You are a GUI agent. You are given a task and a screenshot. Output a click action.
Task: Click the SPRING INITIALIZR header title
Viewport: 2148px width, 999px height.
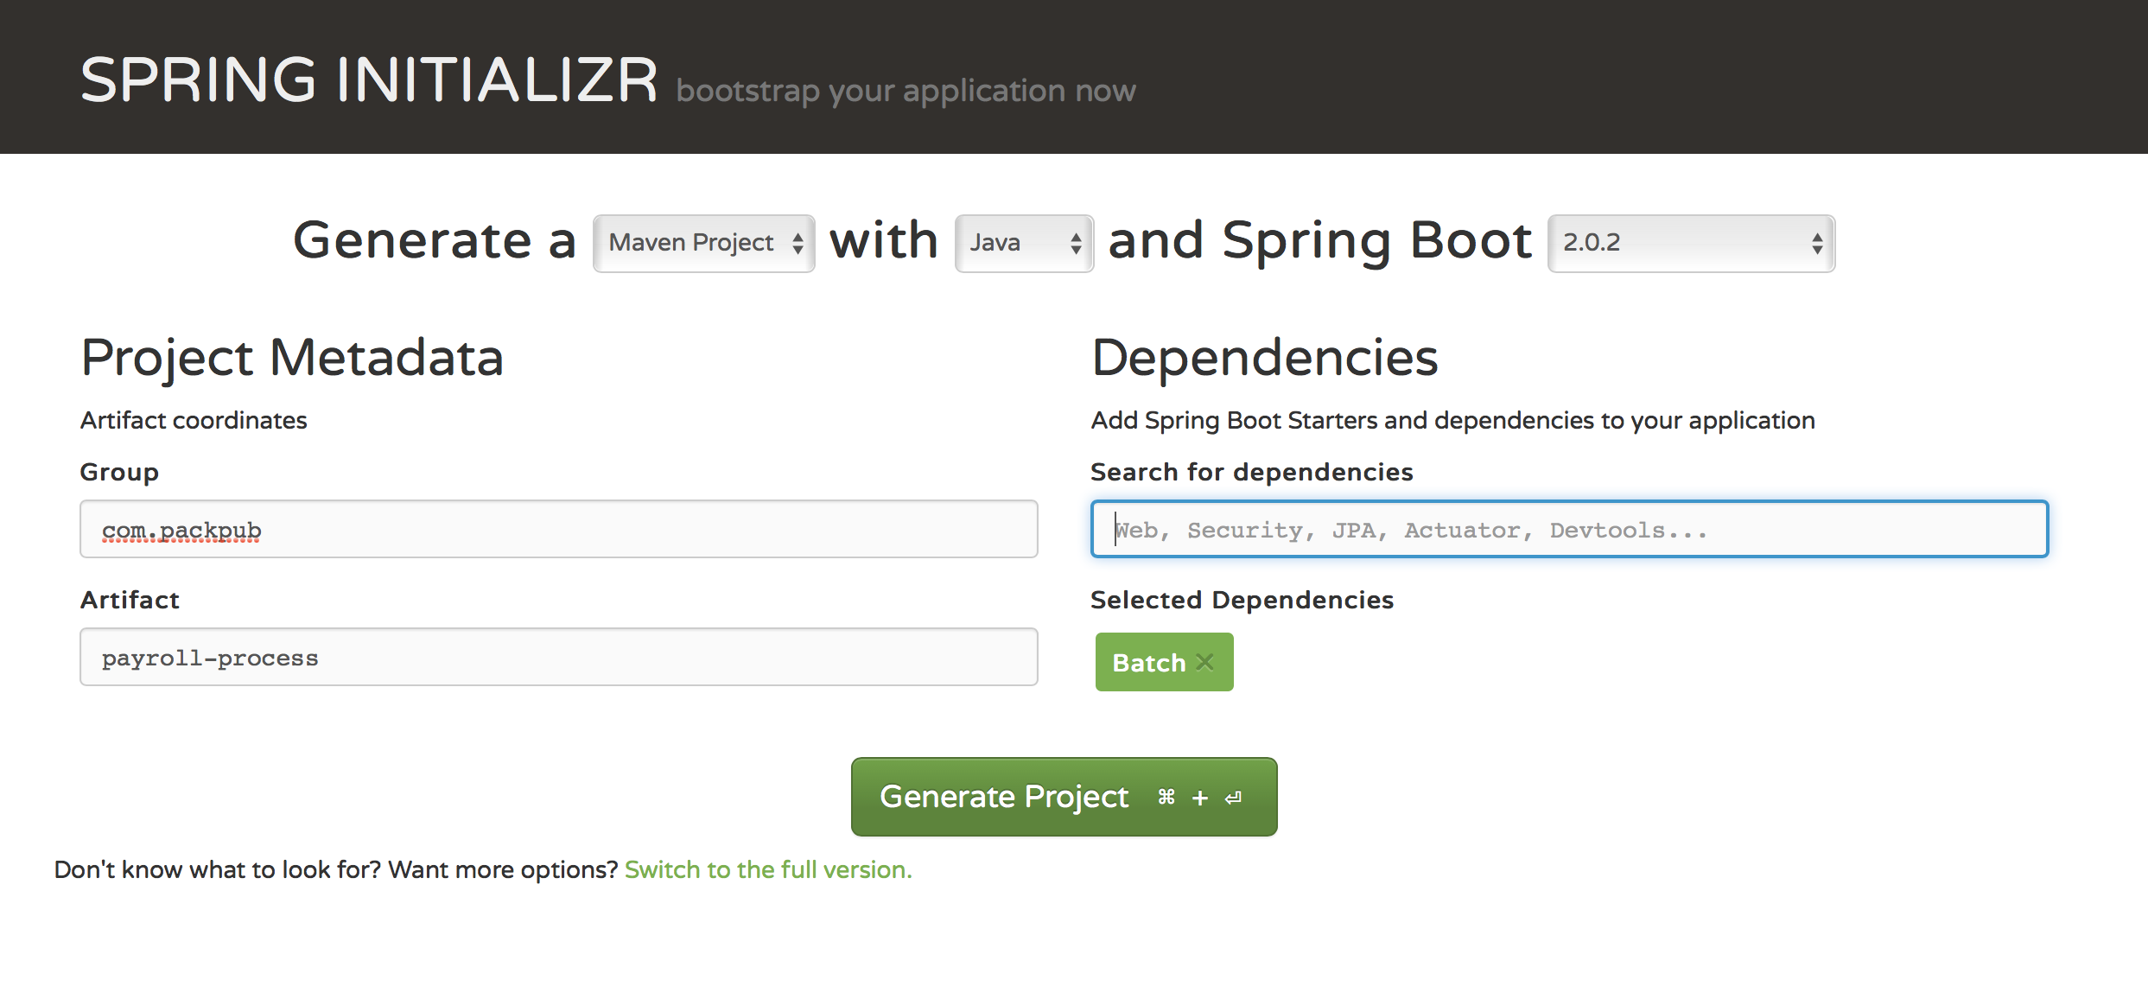click(x=369, y=80)
